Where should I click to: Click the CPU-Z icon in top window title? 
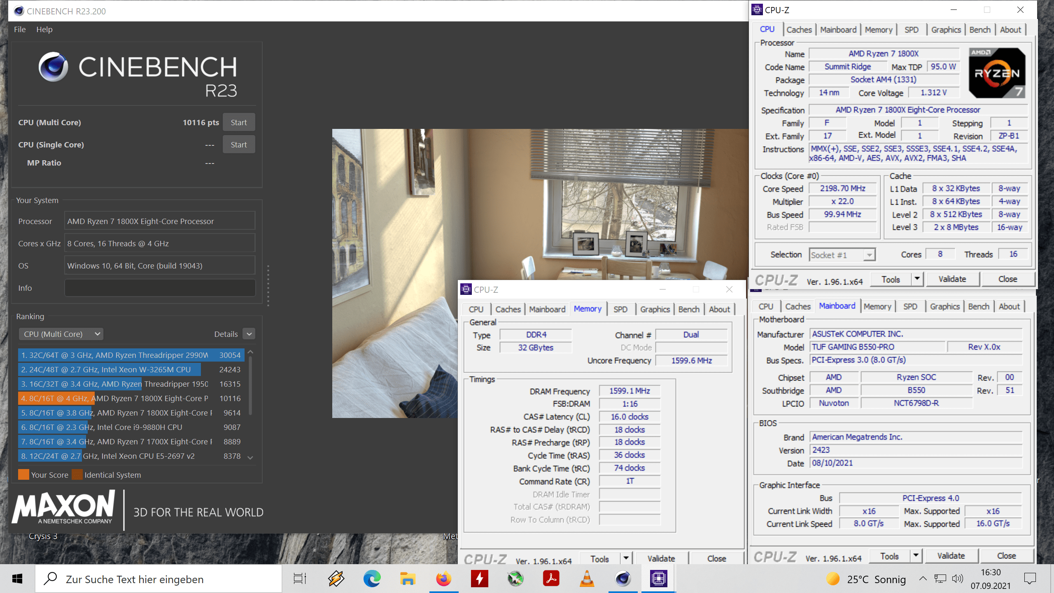(x=757, y=9)
